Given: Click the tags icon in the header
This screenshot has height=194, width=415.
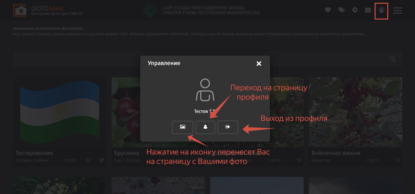Looking at the screenshot, I should (x=341, y=10).
